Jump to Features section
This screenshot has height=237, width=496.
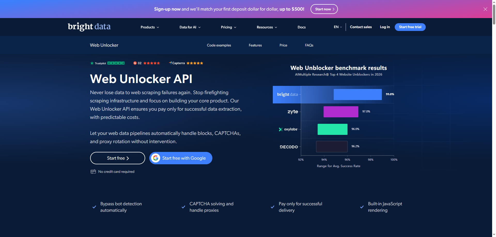255,45
